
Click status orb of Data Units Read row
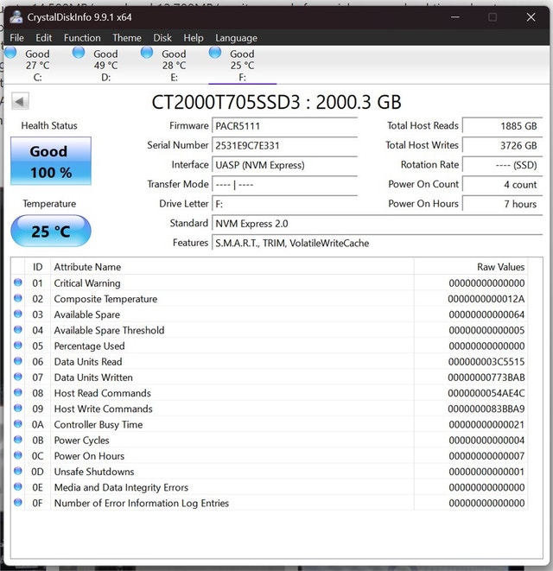point(18,361)
